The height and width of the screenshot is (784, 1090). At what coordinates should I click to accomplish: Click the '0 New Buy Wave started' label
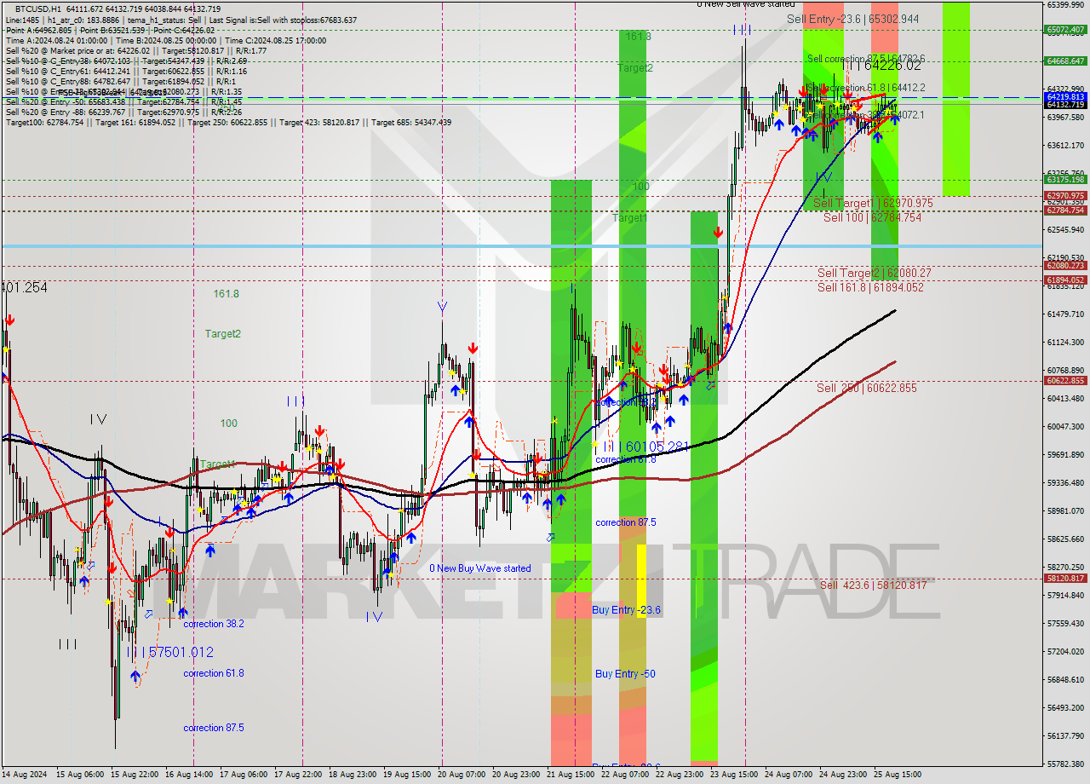click(479, 568)
